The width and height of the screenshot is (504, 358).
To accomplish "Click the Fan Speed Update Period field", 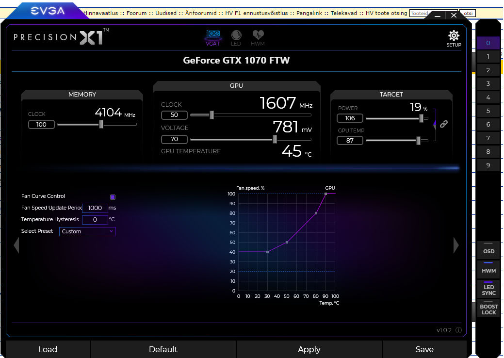I will coord(95,208).
